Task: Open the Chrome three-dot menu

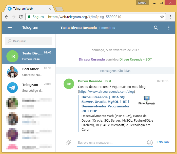Action: [x=170, y=17]
